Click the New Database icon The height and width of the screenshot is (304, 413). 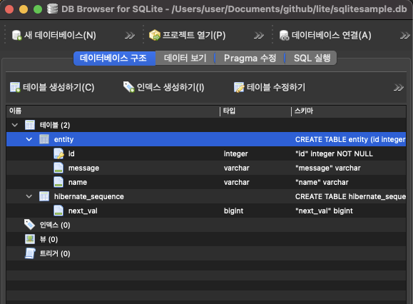click(x=16, y=35)
